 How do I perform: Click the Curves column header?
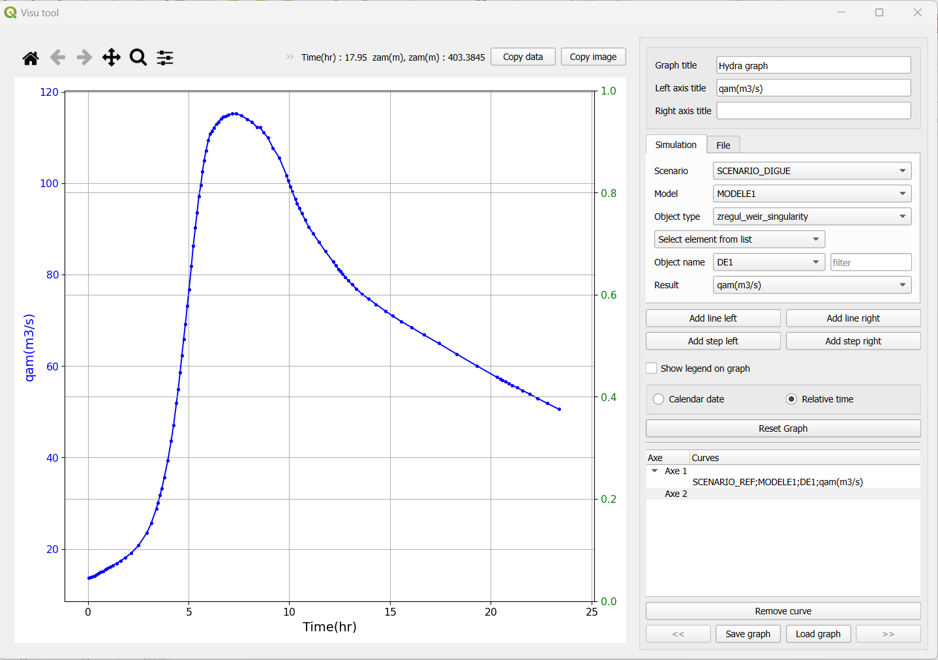point(805,458)
